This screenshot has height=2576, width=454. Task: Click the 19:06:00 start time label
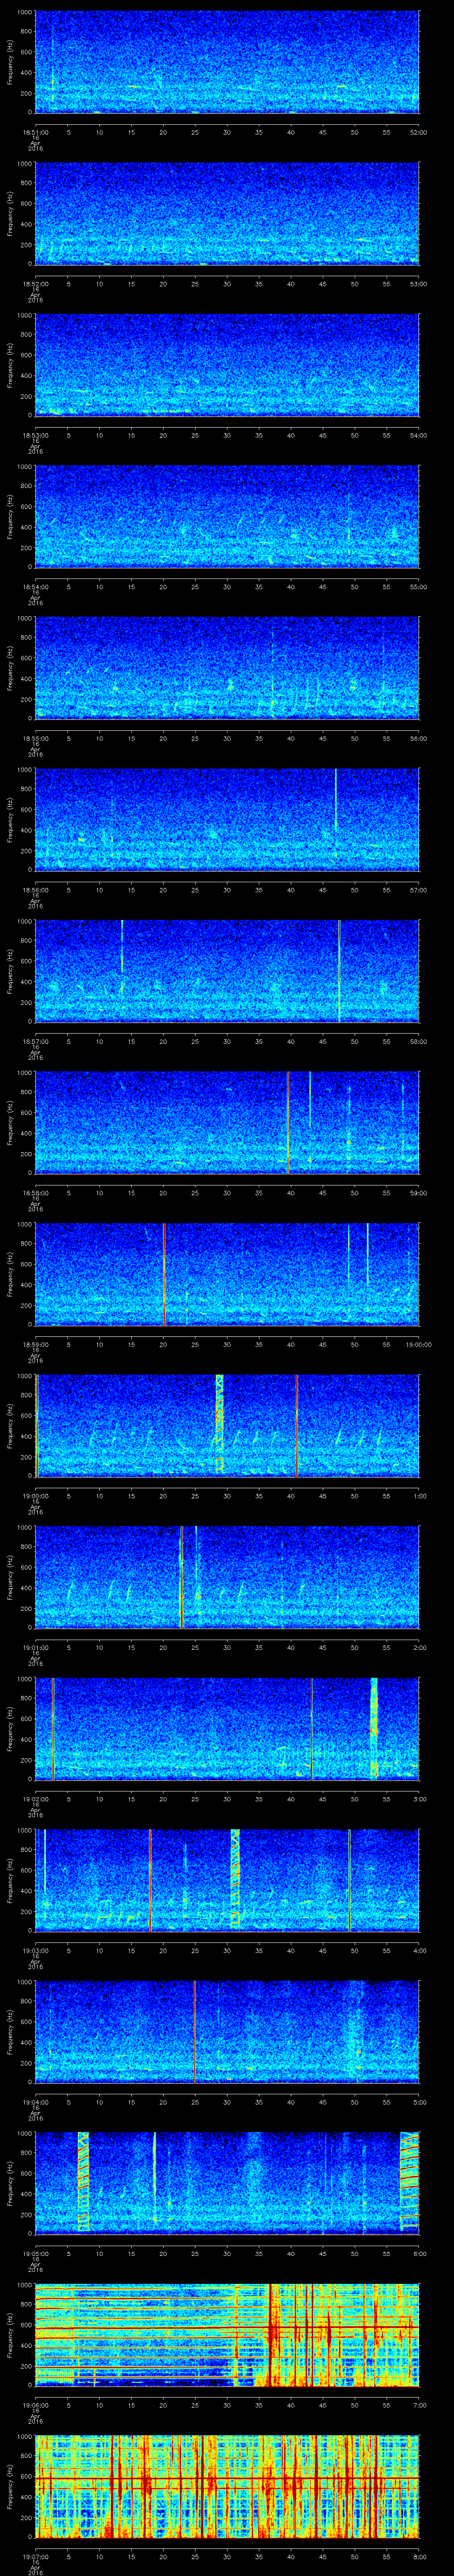(x=36, y=2404)
